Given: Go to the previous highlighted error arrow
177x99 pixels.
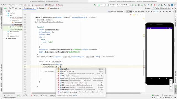Looking at the screenshot, I should click(141, 15).
